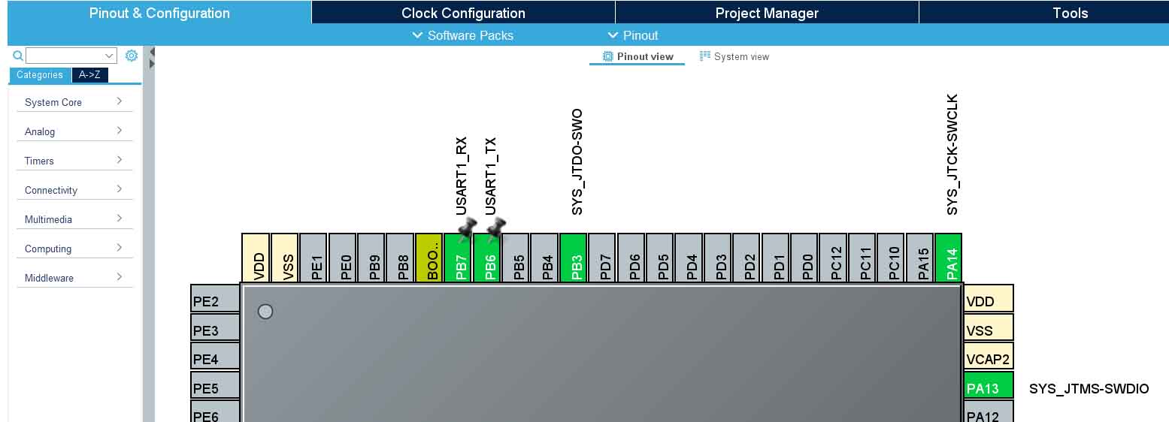Collapse the left panel arrow handle
The height and width of the screenshot is (422, 1169).
(x=152, y=58)
